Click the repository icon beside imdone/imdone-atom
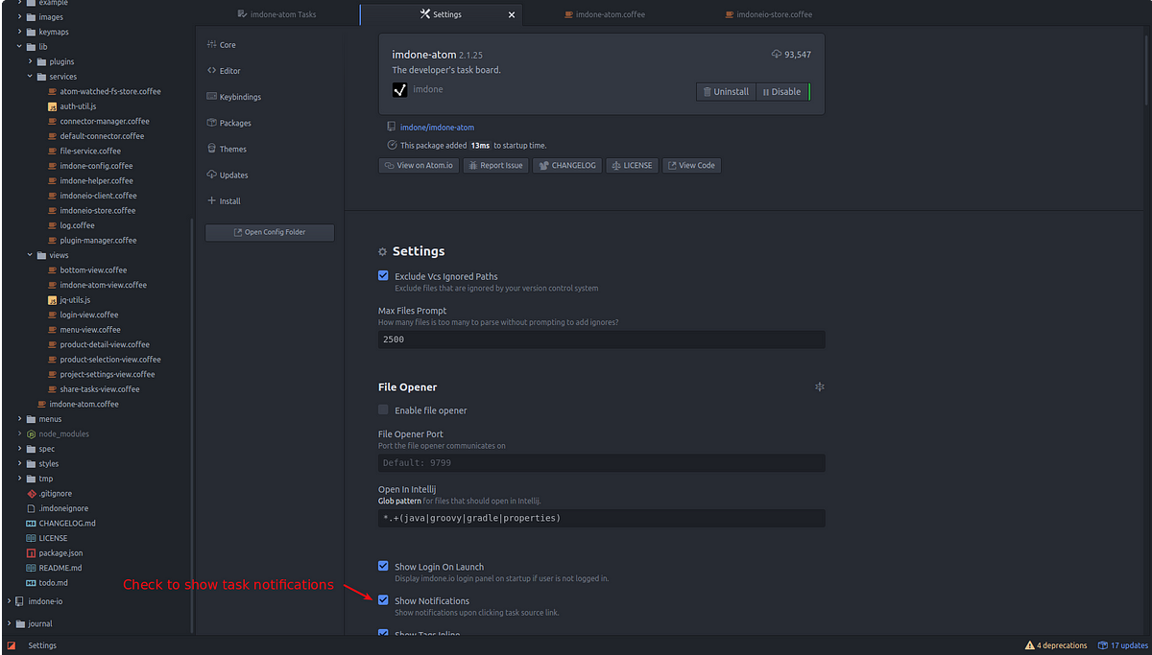The width and height of the screenshot is (1152, 655). pyautogui.click(x=392, y=127)
